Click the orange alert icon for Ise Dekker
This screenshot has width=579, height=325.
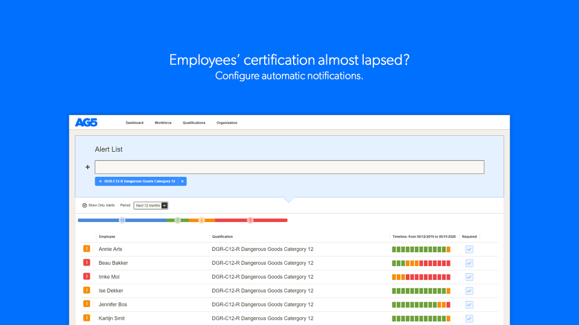tap(86, 290)
